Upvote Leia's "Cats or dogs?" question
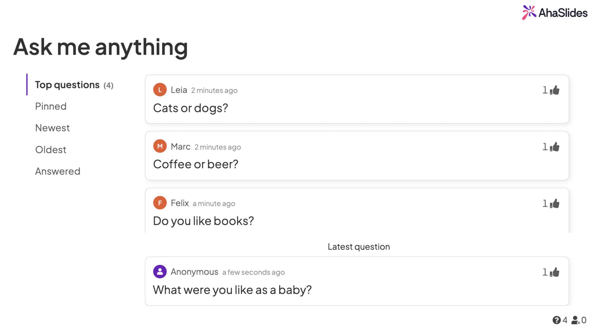Image resolution: width=600 pixels, height=336 pixels. 554,90
